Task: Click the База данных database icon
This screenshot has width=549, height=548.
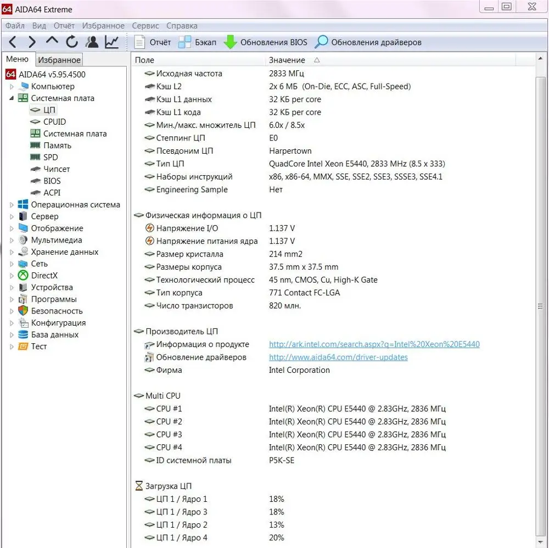Action: coord(23,334)
